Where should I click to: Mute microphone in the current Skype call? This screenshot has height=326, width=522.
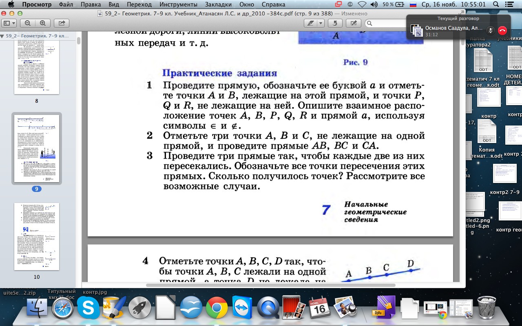tap(491, 30)
